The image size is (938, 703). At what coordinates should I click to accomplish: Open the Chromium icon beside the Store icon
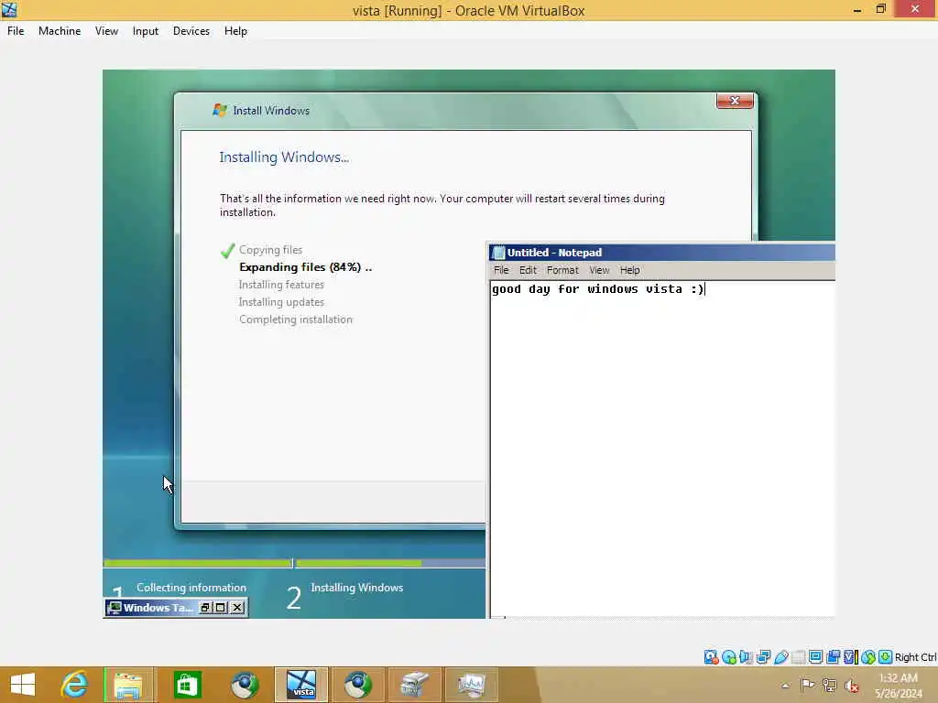245,685
